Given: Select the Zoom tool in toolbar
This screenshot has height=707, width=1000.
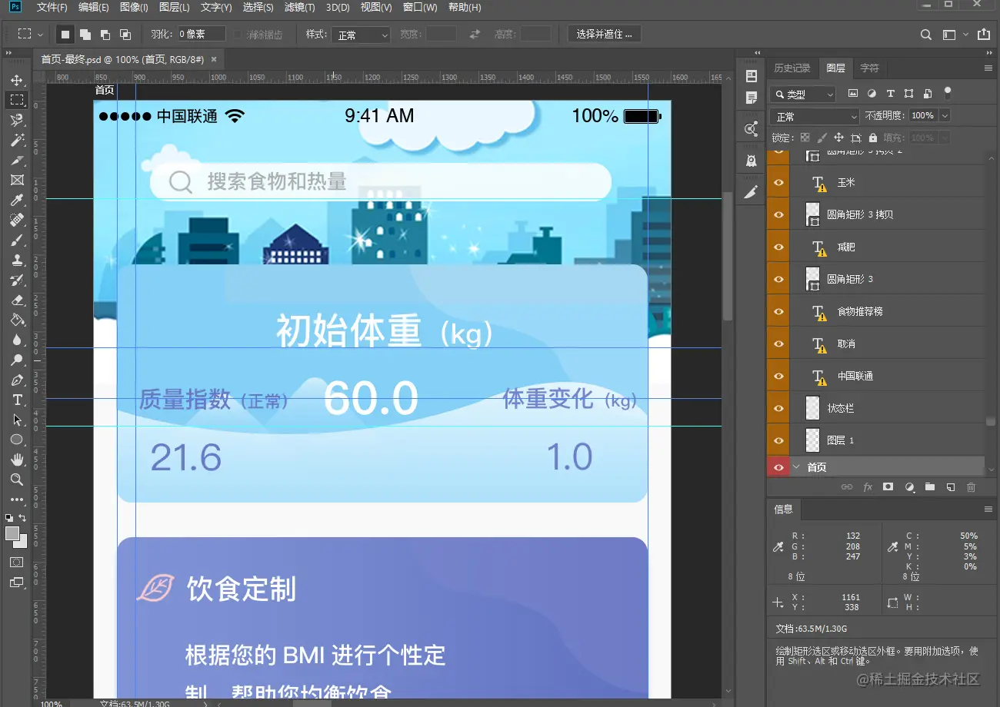Looking at the screenshot, I should [17, 480].
